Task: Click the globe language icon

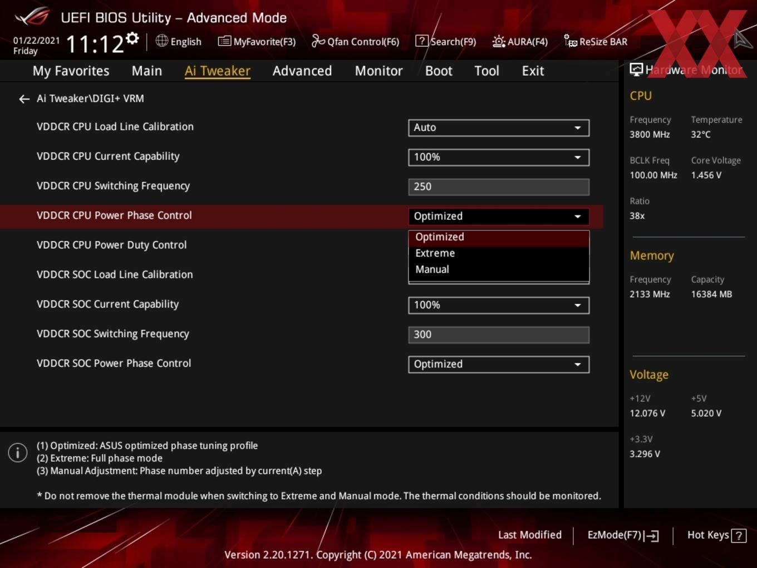Action: [161, 41]
